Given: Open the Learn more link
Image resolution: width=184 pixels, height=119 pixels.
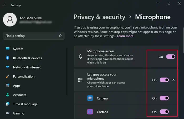Looking at the screenshot, I should pos(125,36).
